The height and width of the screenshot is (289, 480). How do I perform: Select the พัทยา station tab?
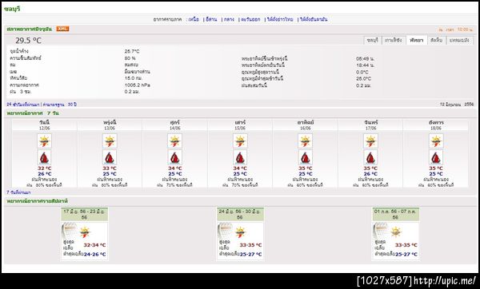[416, 41]
